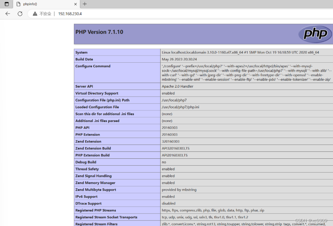Click the Zend Memory Manager label
Viewport: 333px width, 226px height.
tap(95, 183)
